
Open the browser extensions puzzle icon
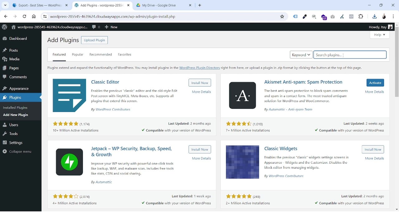tap(361, 16)
